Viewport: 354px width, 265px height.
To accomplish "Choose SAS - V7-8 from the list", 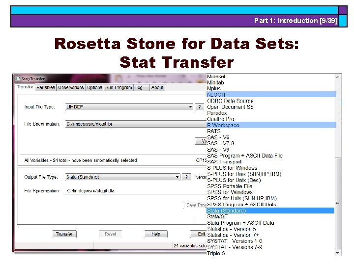I will (x=271, y=143).
